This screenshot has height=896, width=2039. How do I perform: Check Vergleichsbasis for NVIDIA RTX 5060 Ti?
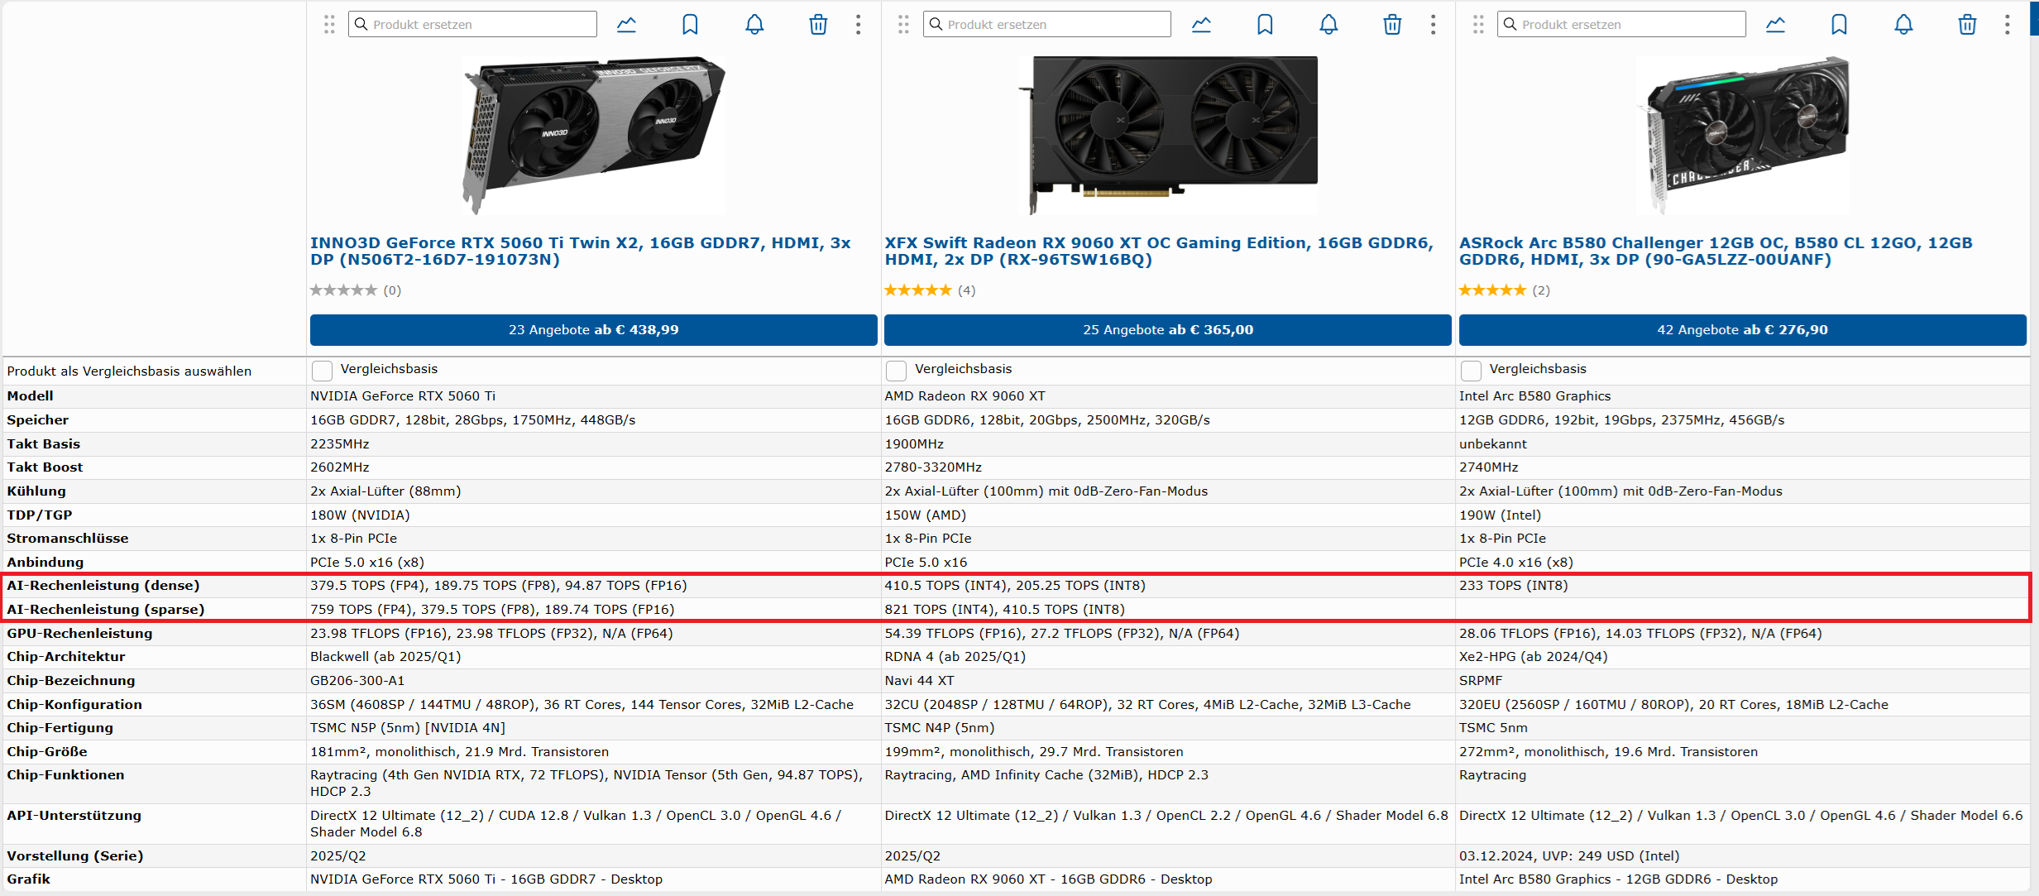coord(322,370)
